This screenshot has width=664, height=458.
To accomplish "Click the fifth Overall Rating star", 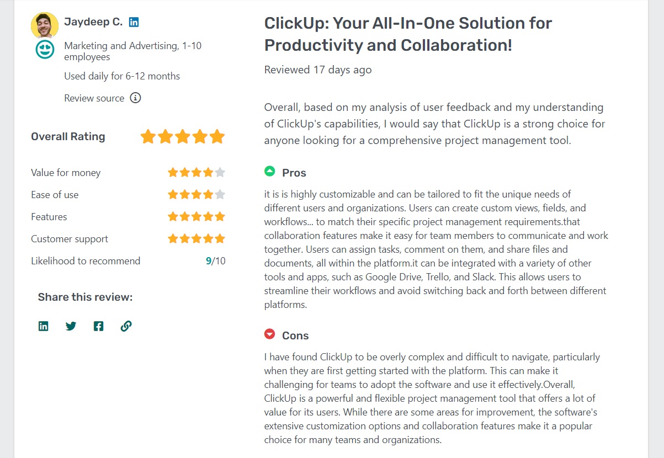I will pos(217,136).
